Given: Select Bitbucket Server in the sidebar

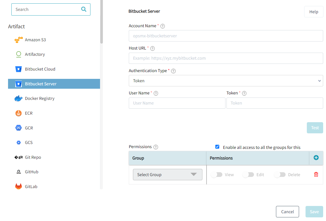Looking at the screenshot, I should pyautogui.click(x=41, y=84).
